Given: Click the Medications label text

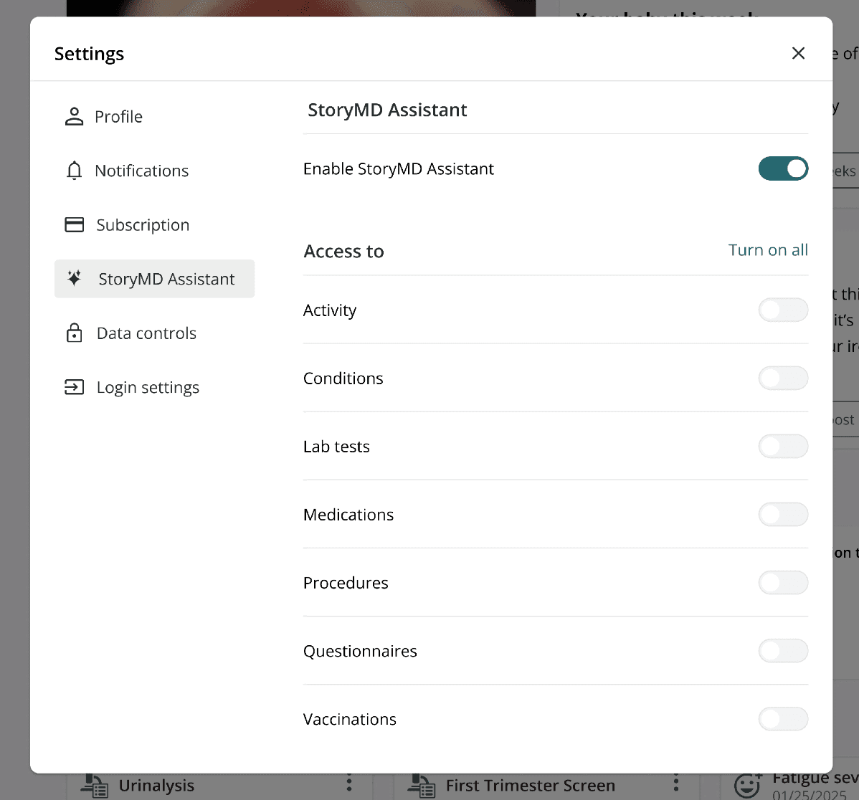Looking at the screenshot, I should coord(348,515).
